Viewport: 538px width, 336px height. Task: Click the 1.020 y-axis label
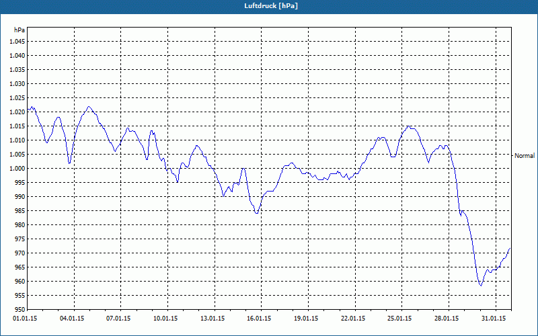coord(17,112)
